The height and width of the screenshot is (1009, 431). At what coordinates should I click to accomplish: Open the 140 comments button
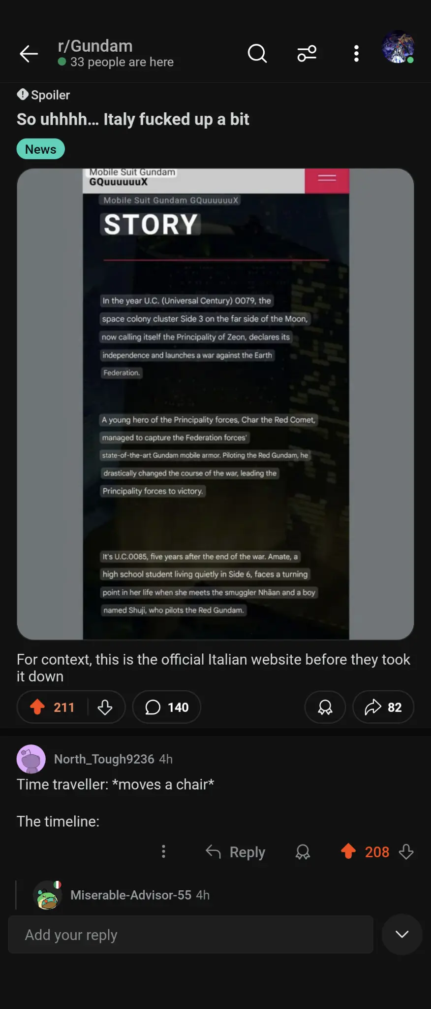(167, 707)
